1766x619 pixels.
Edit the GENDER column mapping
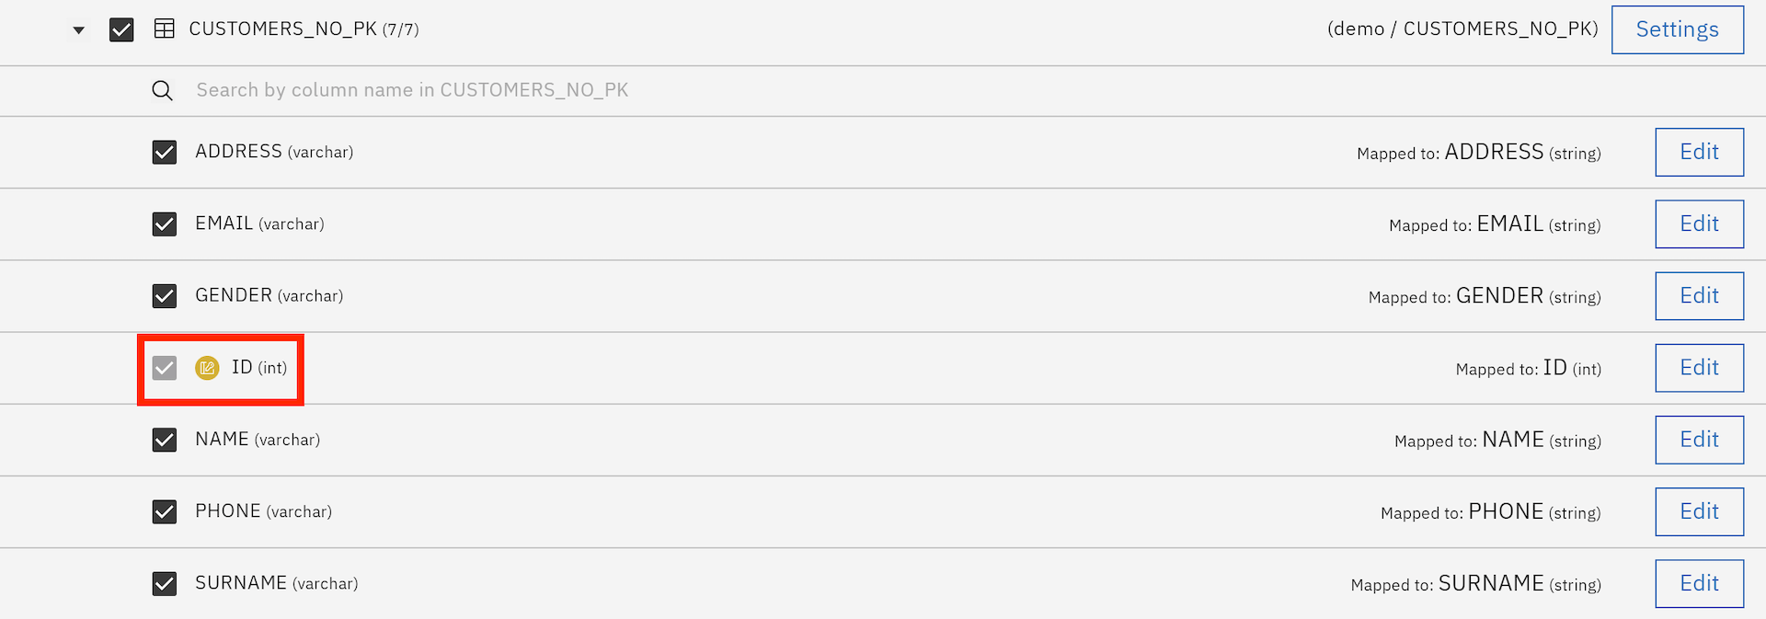pos(1700,295)
